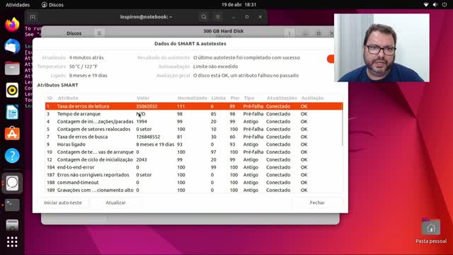Click the Iniciar auto-teste button
The image size is (453, 255).
click(63, 203)
